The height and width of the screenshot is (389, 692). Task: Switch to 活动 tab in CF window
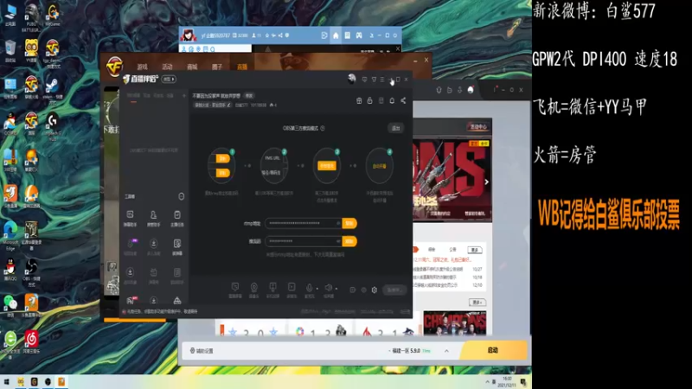pos(167,67)
